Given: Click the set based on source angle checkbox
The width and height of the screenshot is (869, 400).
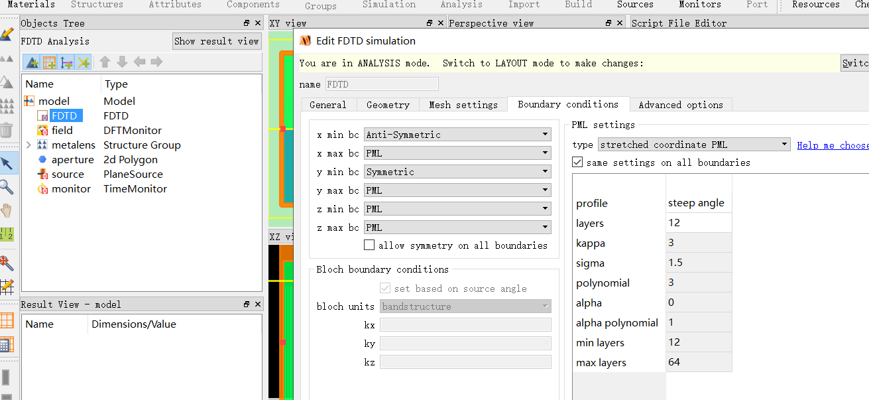Looking at the screenshot, I should [x=385, y=289].
